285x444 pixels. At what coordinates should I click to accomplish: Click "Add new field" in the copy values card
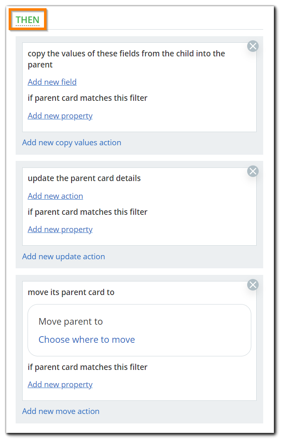52,82
